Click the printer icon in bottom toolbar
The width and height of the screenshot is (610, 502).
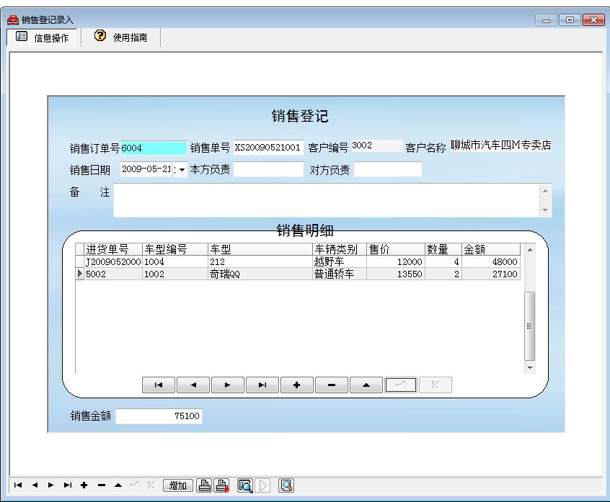coord(204,485)
